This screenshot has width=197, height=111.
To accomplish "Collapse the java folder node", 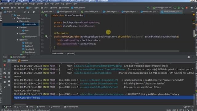I will [12, 15].
